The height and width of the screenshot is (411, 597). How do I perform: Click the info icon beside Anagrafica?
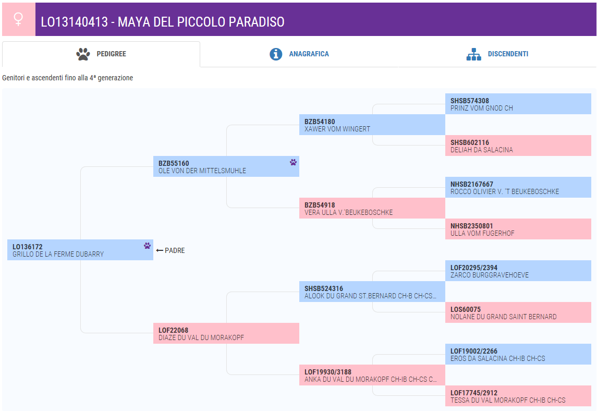(x=276, y=54)
